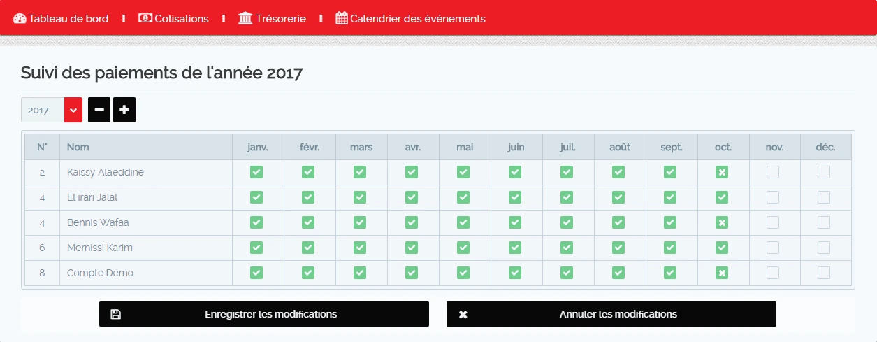Viewport: 877px width, 342px height.
Task: Click Enregistrer les modifications
Action: (270, 315)
